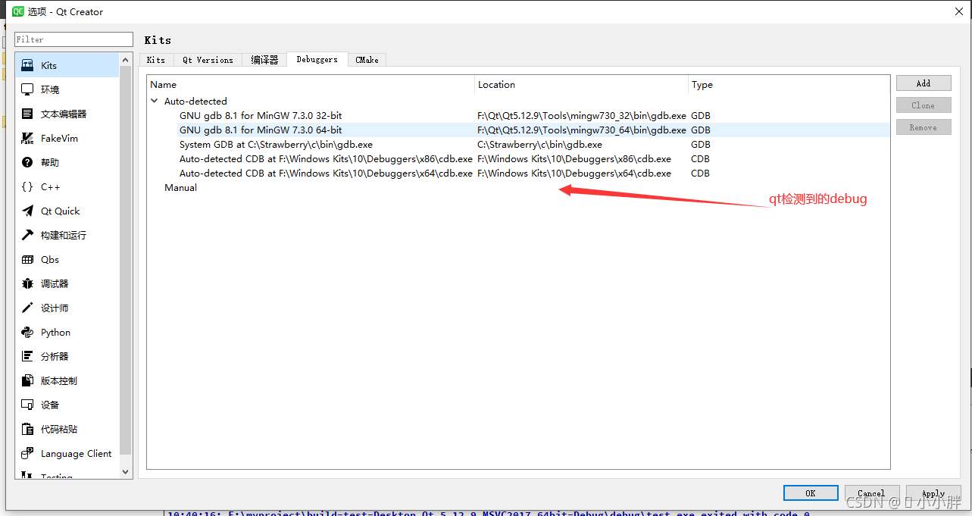Click the Clone button
This screenshot has height=516, width=972.
(924, 105)
